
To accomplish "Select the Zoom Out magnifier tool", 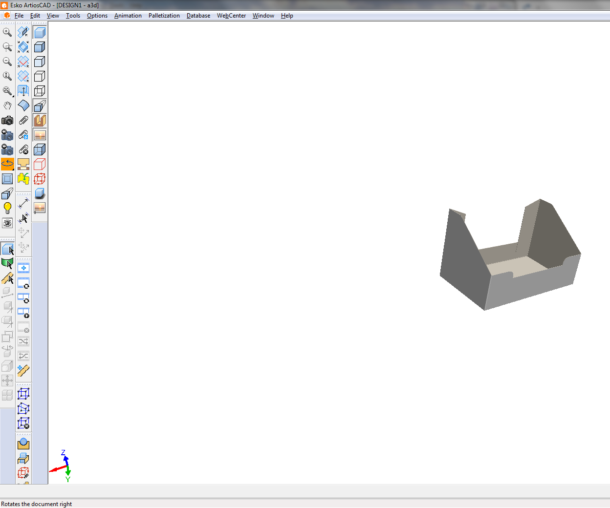I will point(7,62).
